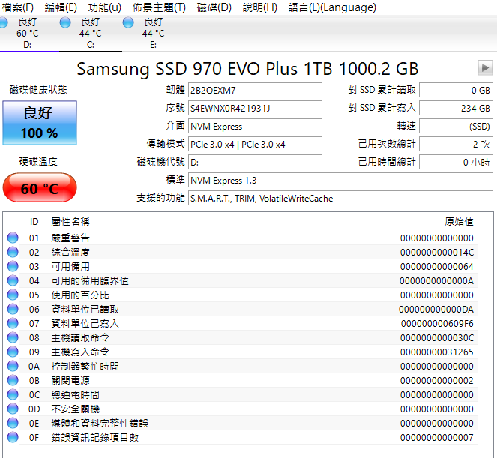This screenshot has width=497, height=458.
Task: Click raw value 000000000000DA
Action: click(x=436, y=310)
